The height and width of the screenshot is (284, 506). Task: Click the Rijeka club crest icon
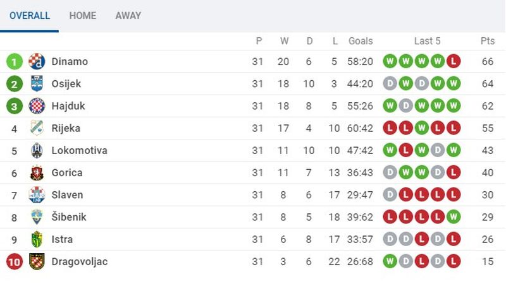coord(37,128)
